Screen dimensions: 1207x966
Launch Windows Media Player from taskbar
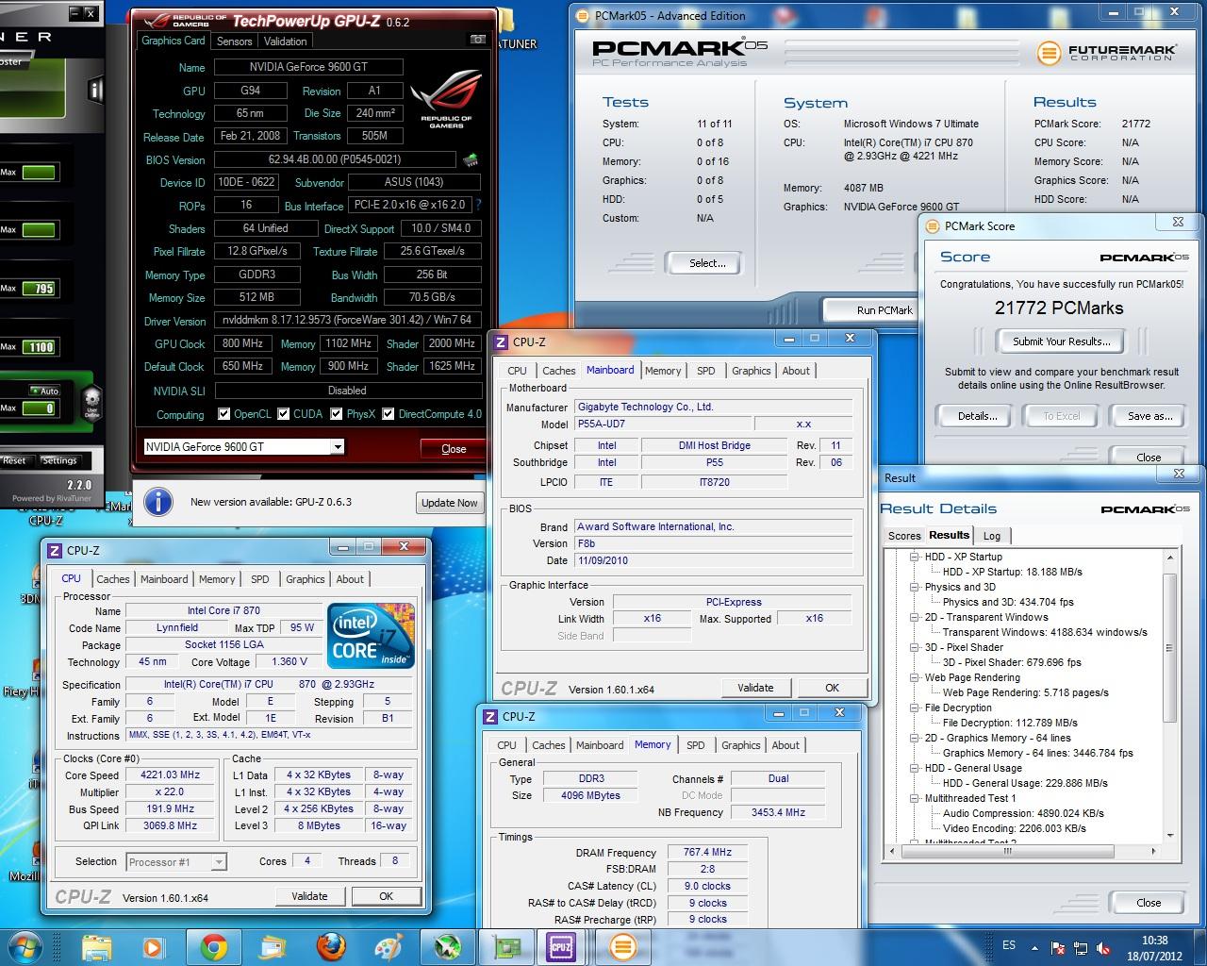(153, 946)
